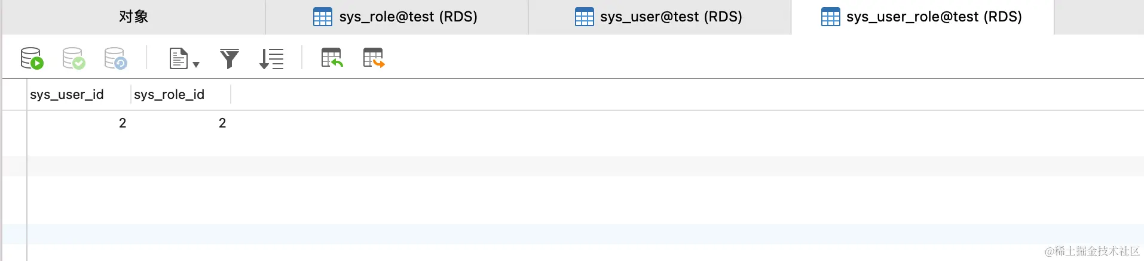Click the sys_role_id column header
Viewport: 1144px width, 261px height.
(x=169, y=95)
